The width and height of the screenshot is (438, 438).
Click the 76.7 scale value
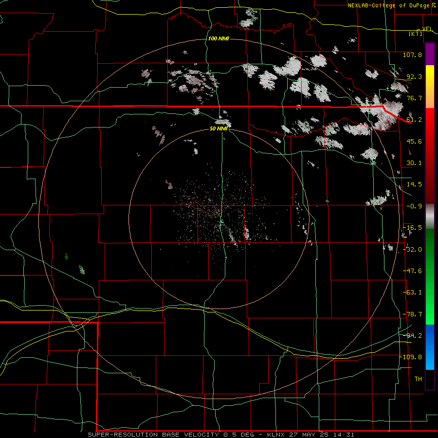(x=414, y=98)
